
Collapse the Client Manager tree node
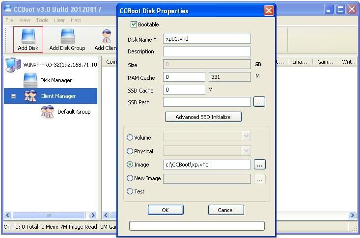(14, 96)
